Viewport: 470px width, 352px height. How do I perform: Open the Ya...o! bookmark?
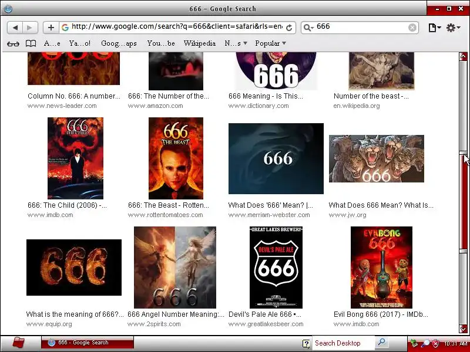[x=79, y=43]
